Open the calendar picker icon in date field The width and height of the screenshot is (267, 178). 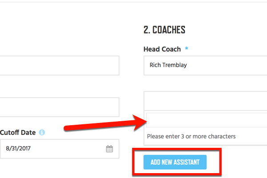(109, 149)
